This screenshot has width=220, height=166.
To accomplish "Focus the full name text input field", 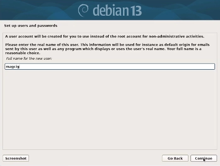I will pos(110,66).
